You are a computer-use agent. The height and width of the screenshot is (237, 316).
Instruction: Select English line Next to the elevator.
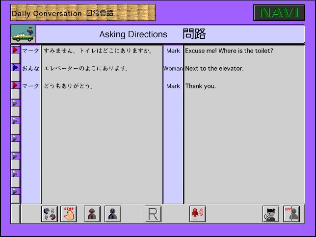214,69
